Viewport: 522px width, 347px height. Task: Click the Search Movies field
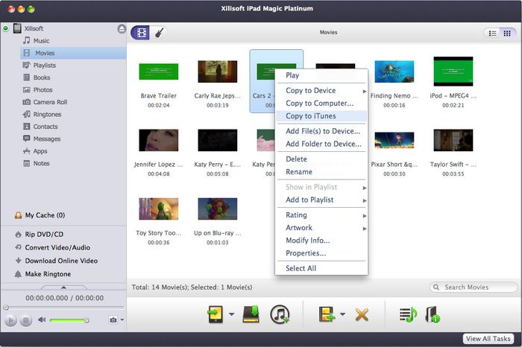pyautogui.click(x=477, y=287)
